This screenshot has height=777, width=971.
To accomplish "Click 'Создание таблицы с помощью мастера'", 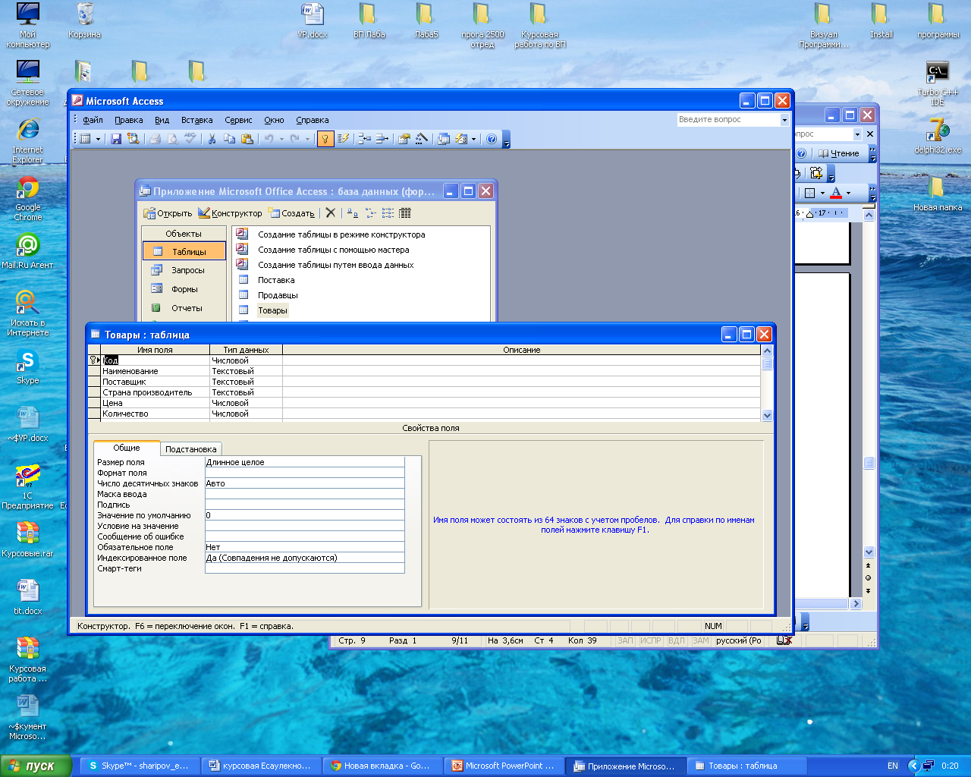I will [x=334, y=250].
